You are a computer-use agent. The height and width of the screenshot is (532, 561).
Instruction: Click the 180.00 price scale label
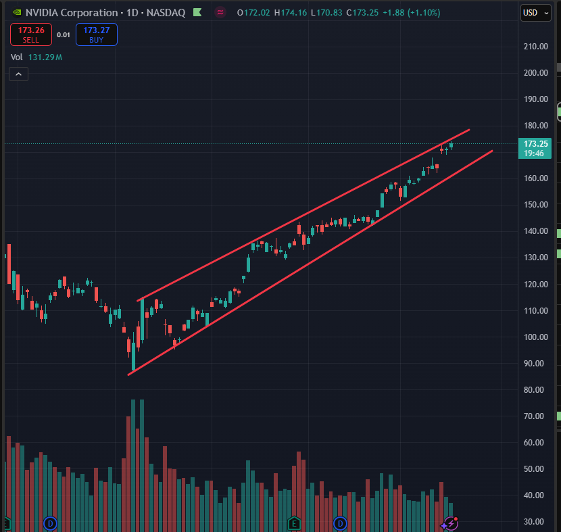point(535,126)
